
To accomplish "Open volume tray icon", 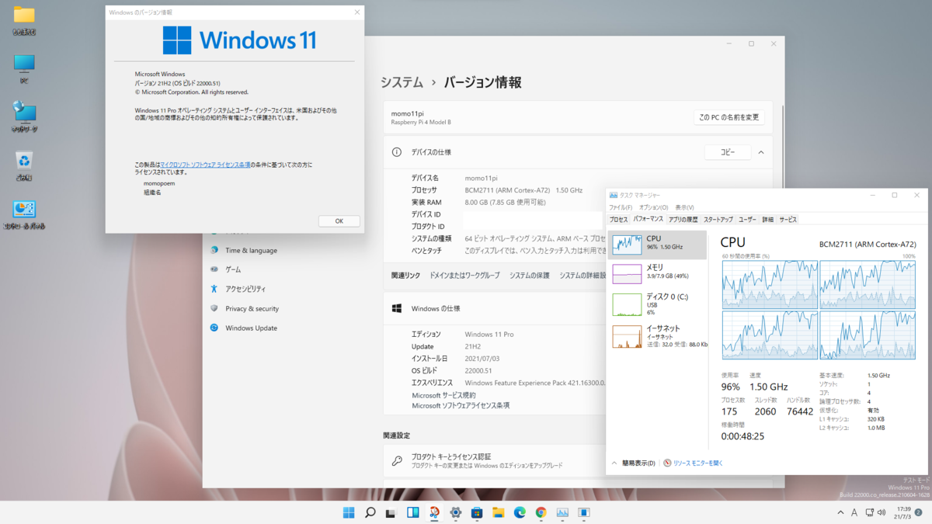I will pos(881,512).
